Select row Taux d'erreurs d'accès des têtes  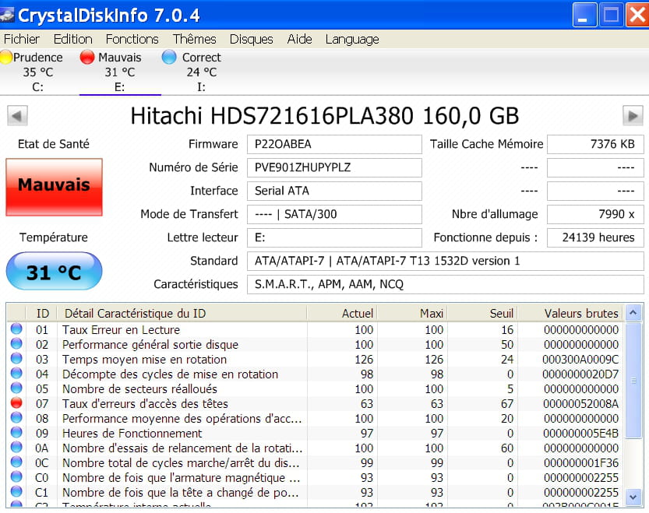pos(316,404)
